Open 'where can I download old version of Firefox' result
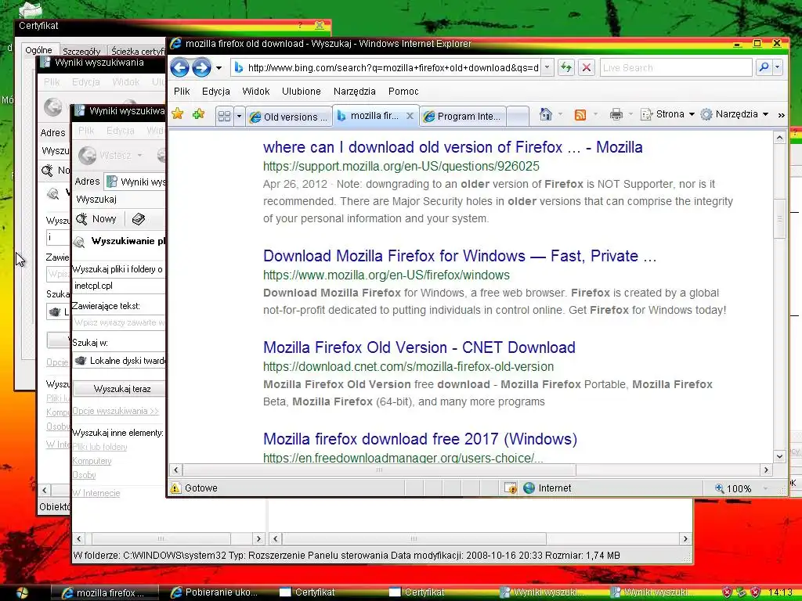This screenshot has height=601, width=802. tap(453, 147)
